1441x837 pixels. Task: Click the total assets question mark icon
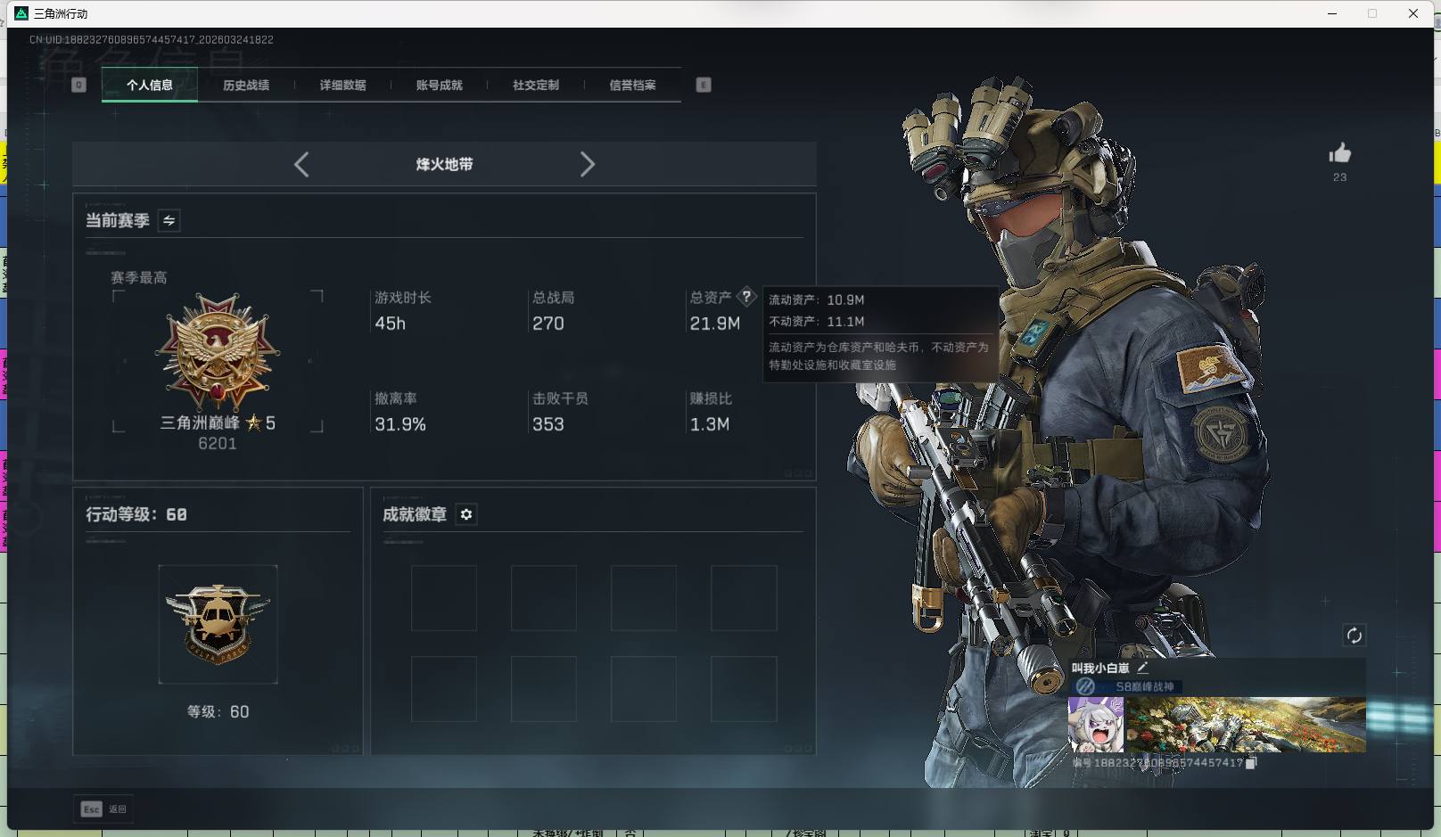coord(746,297)
